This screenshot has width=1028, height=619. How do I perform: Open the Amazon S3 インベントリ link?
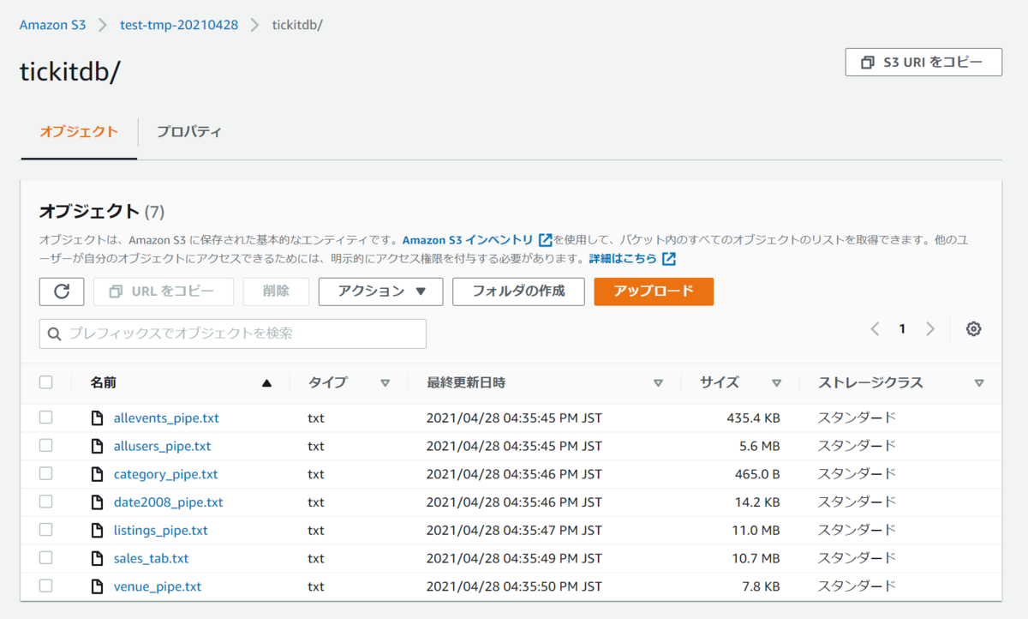[468, 240]
